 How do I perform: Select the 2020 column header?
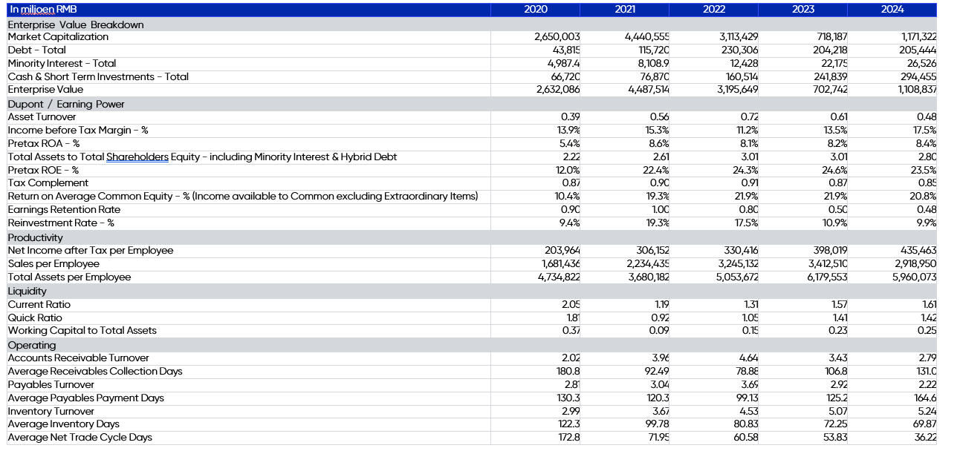(535, 10)
